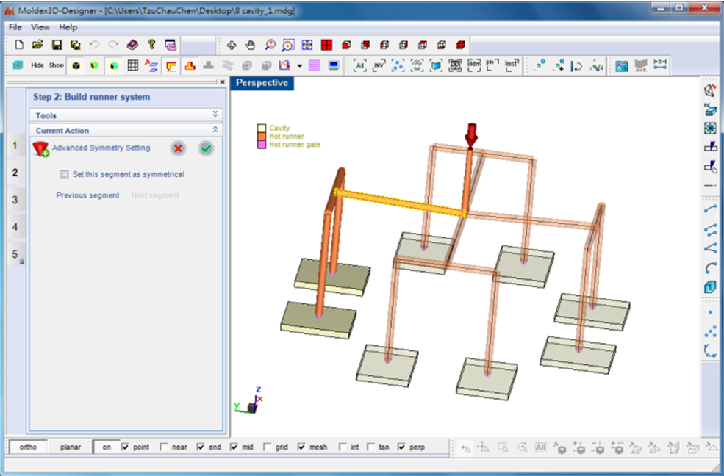
Task: Select the Zoom window tool
Action: tap(288, 45)
